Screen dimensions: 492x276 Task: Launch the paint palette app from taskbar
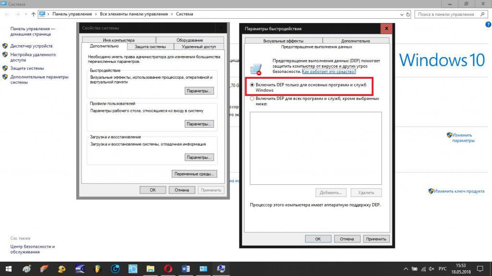[27, 269]
